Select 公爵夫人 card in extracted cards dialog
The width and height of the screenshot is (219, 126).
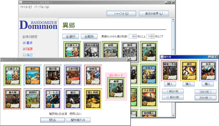13,75
